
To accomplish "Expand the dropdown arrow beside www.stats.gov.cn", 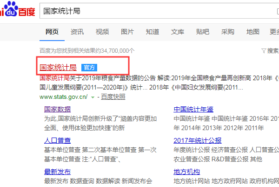I will coord(93,97).
